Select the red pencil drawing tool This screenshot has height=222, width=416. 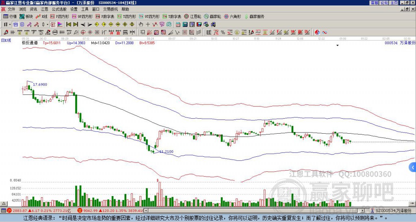tap(6, 32)
